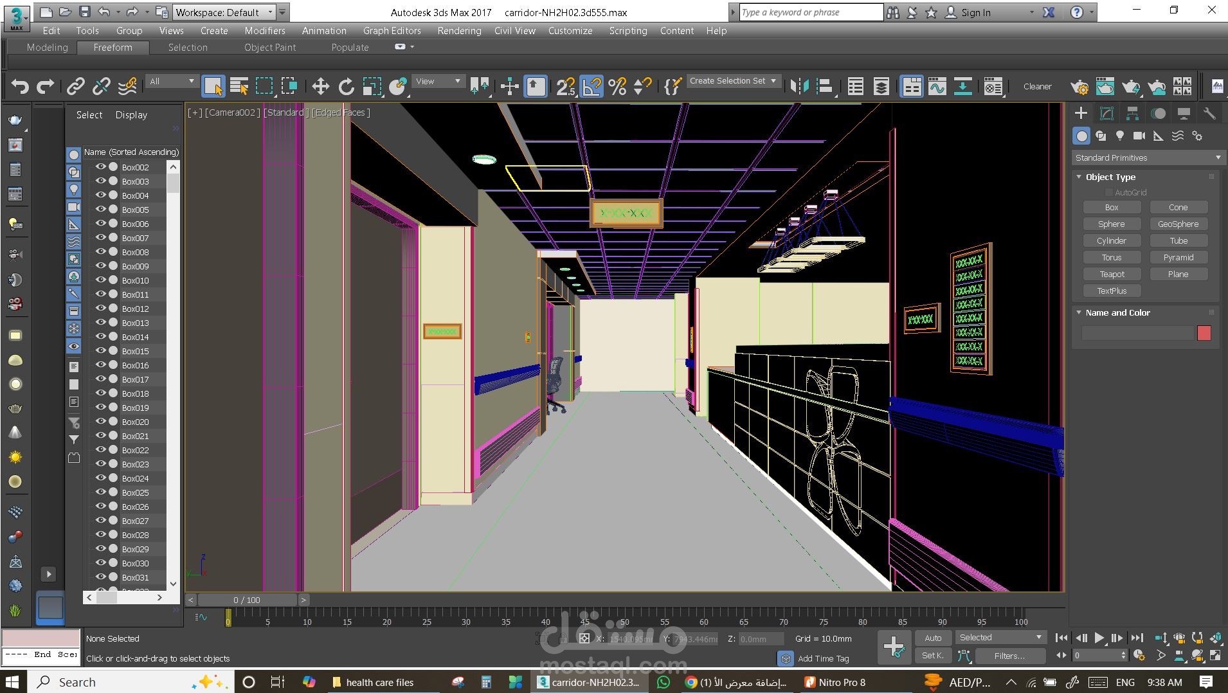This screenshot has width=1228, height=693.
Task: Click the Angle Snap toggle icon
Action: click(x=591, y=86)
